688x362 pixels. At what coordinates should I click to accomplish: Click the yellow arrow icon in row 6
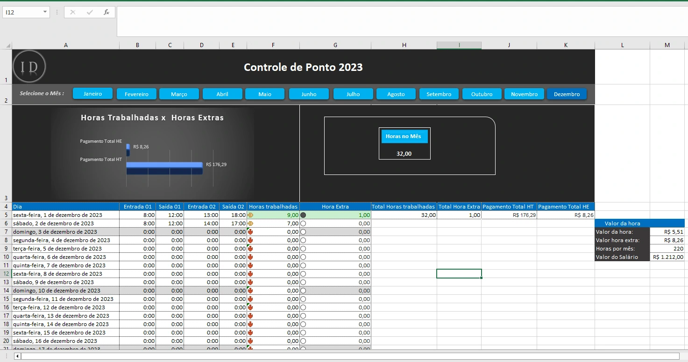click(250, 223)
